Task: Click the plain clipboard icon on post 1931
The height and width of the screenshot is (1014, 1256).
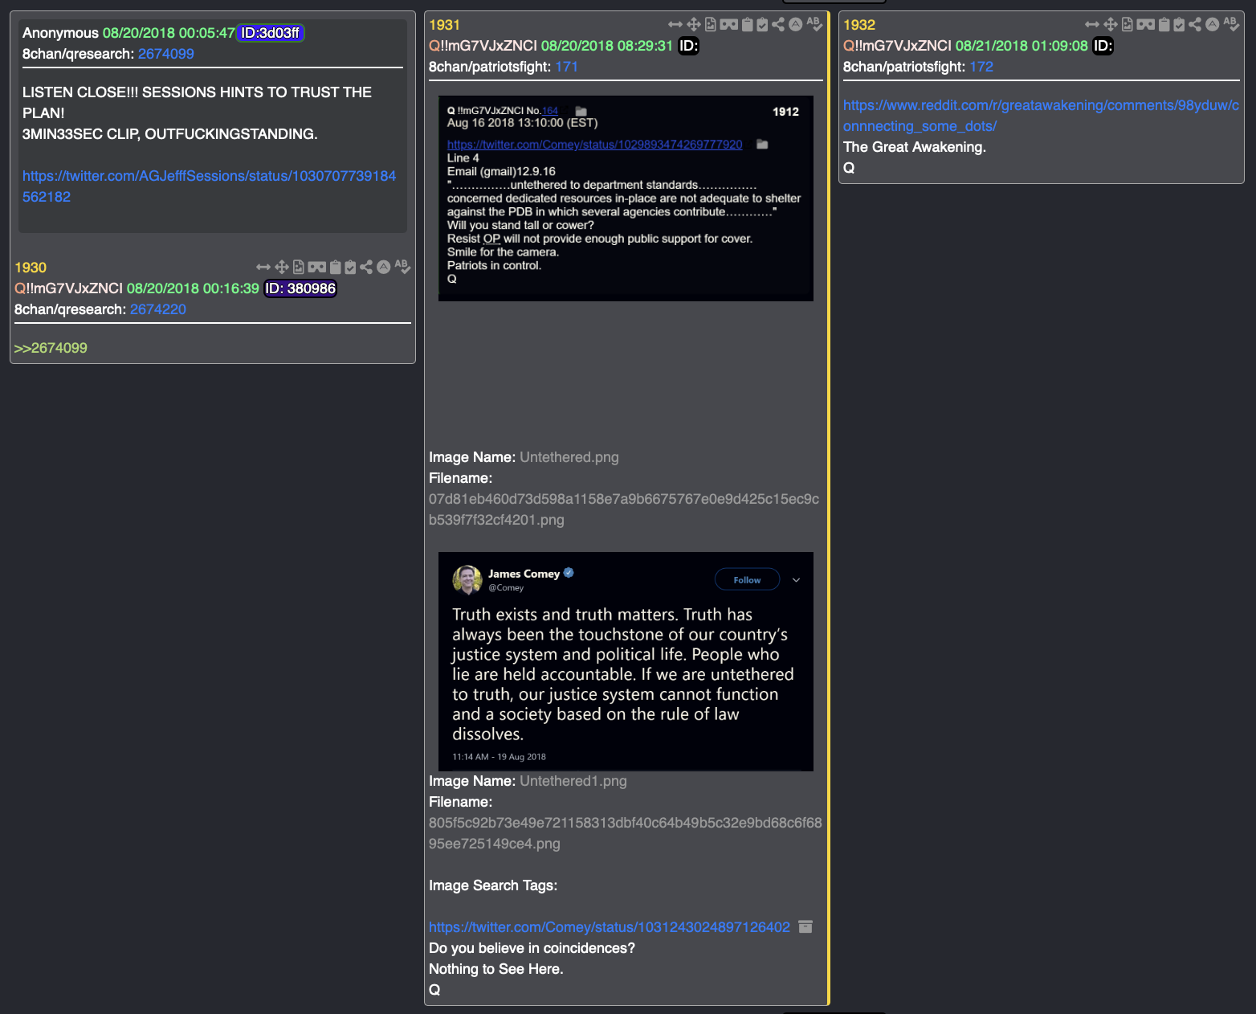Action: (748, 25)
